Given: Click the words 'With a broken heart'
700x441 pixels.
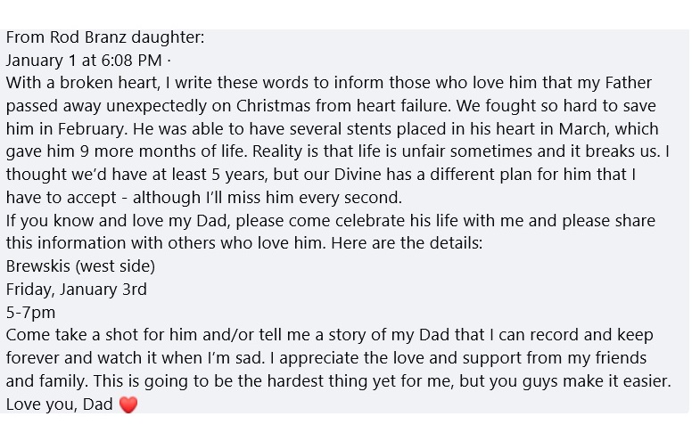Looking at the screenshot, I should 83,83.
